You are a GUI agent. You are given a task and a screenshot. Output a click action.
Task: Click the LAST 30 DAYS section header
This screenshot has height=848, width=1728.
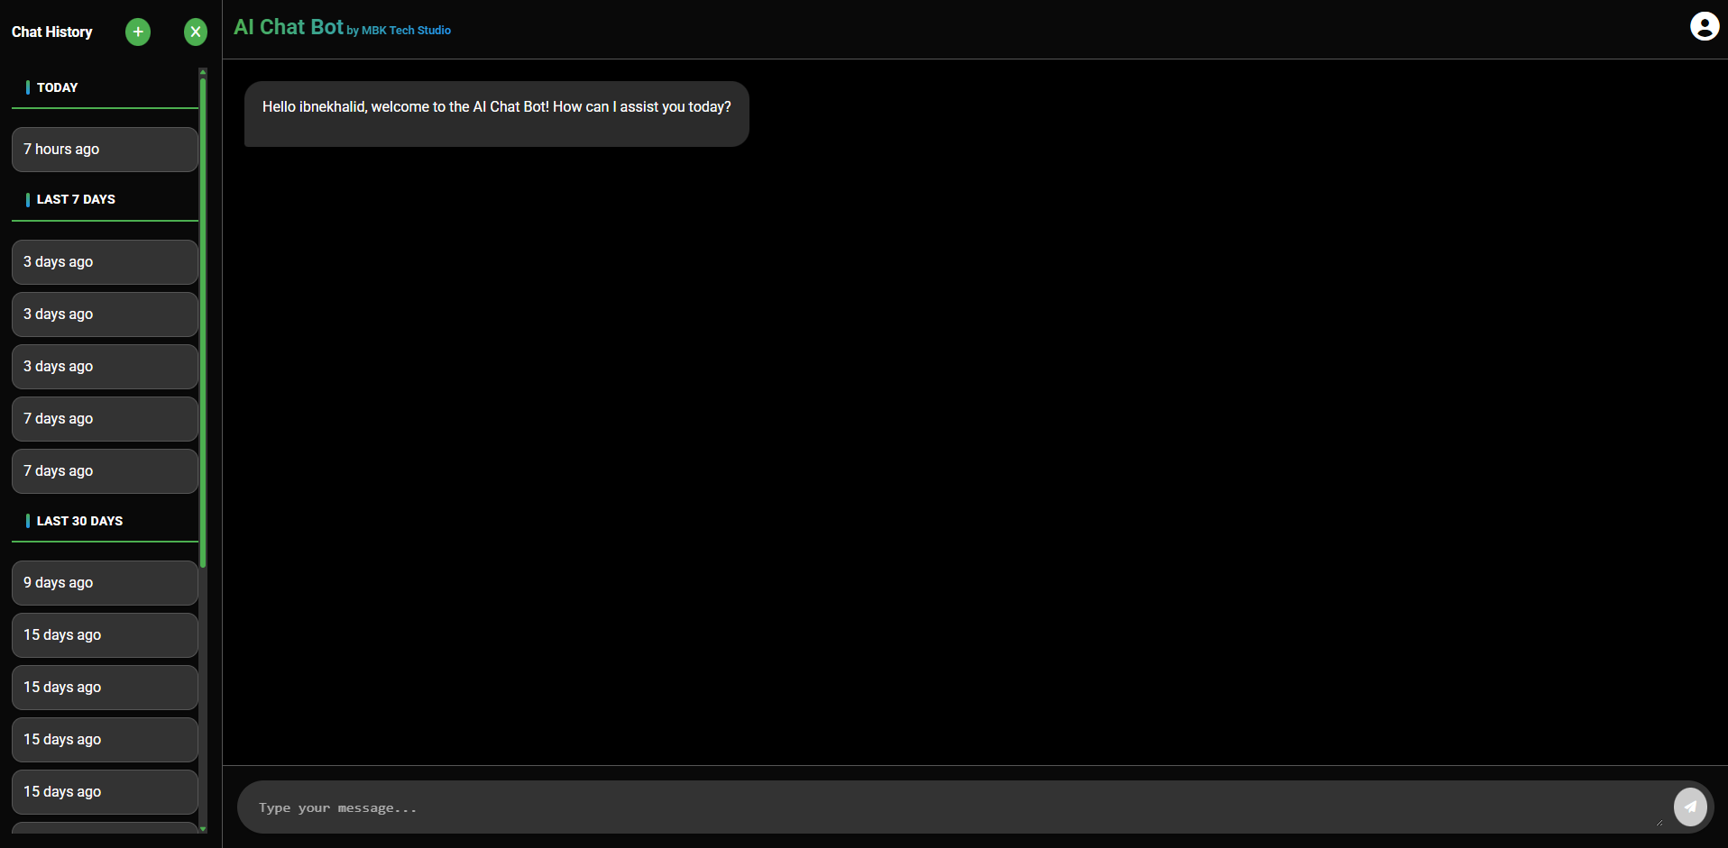[x=79, y=521]
